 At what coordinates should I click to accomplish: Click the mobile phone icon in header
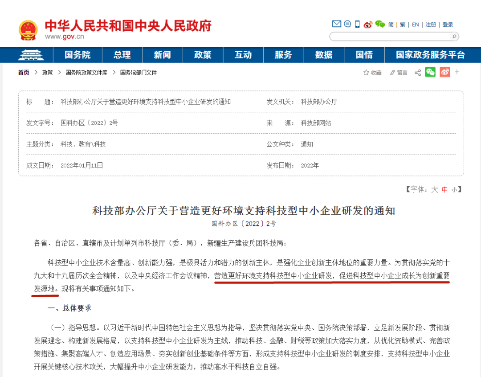[x=357, y=24]
